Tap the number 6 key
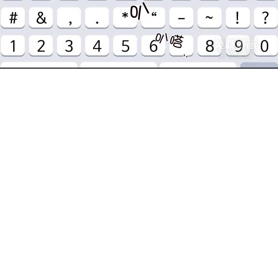This screenshot has width=278, height=254. pos(153,46)
